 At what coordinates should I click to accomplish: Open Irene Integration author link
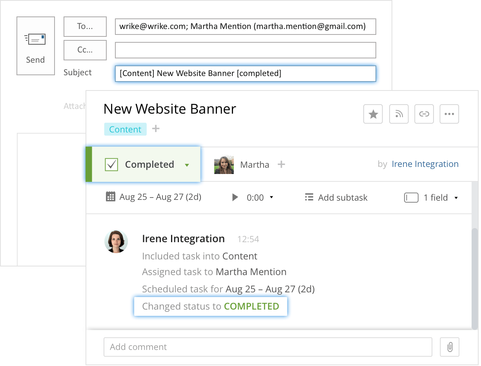(425, 164)
